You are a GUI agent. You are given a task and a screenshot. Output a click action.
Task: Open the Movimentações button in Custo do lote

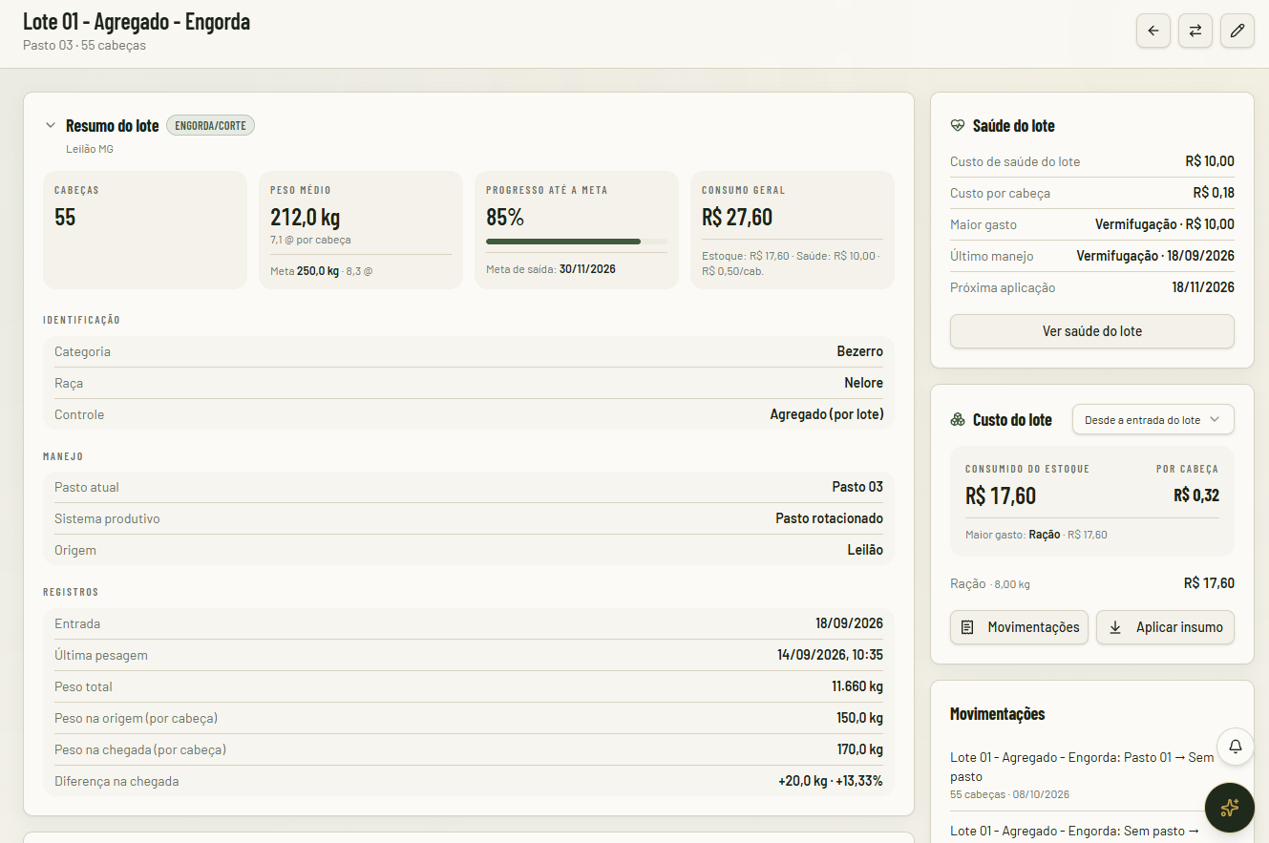pos(1019,627)
